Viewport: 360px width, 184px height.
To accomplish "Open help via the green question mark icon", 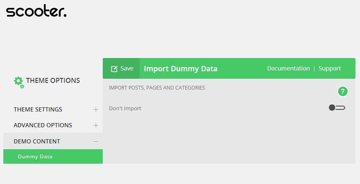I will (343, 92).
